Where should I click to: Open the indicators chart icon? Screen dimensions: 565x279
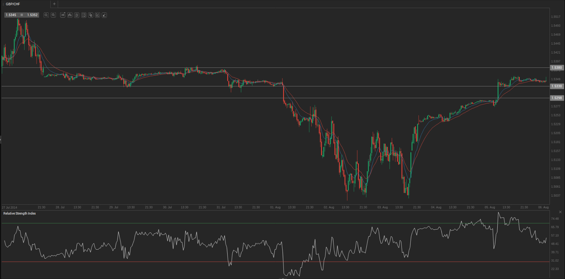(84, 15)
